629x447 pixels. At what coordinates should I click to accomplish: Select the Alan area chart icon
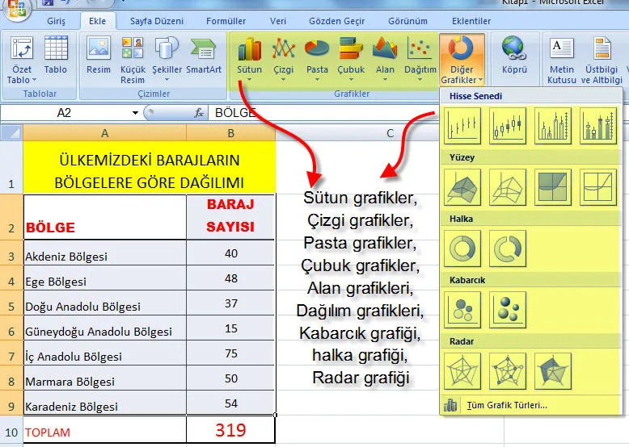point(385,57)
